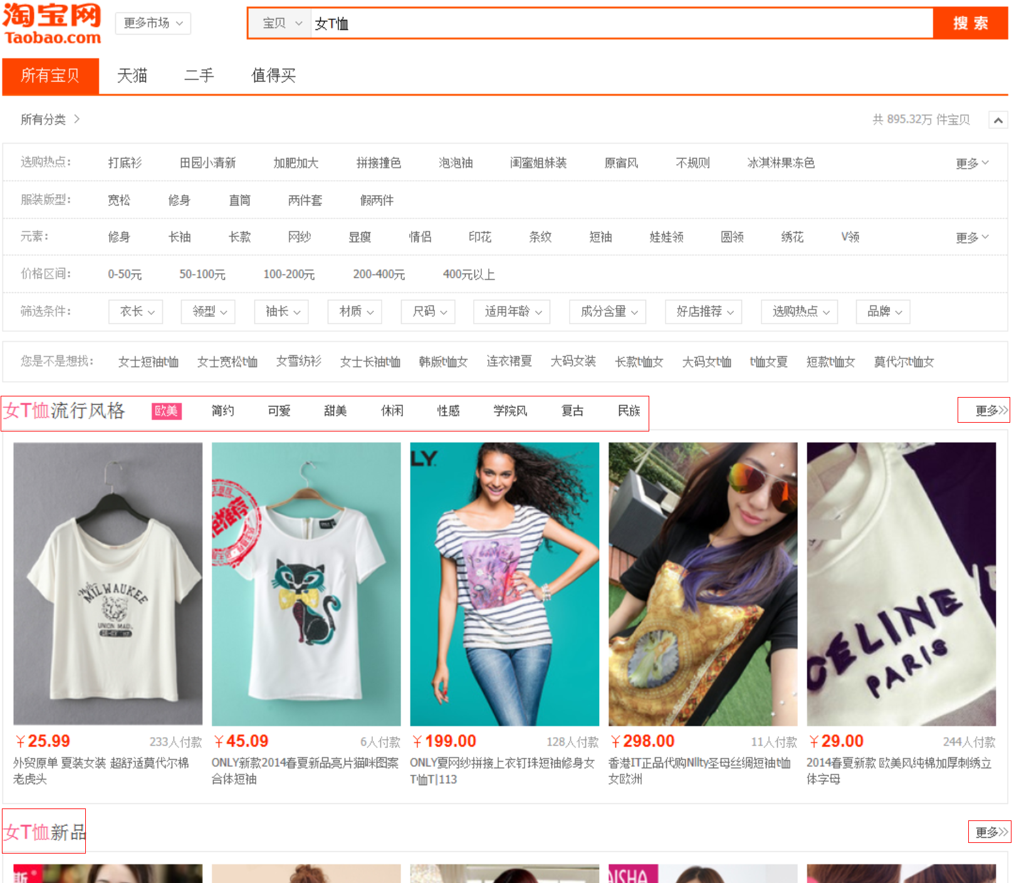
Task: Open the 材质 filter dropdown
Action: (355, 311)
